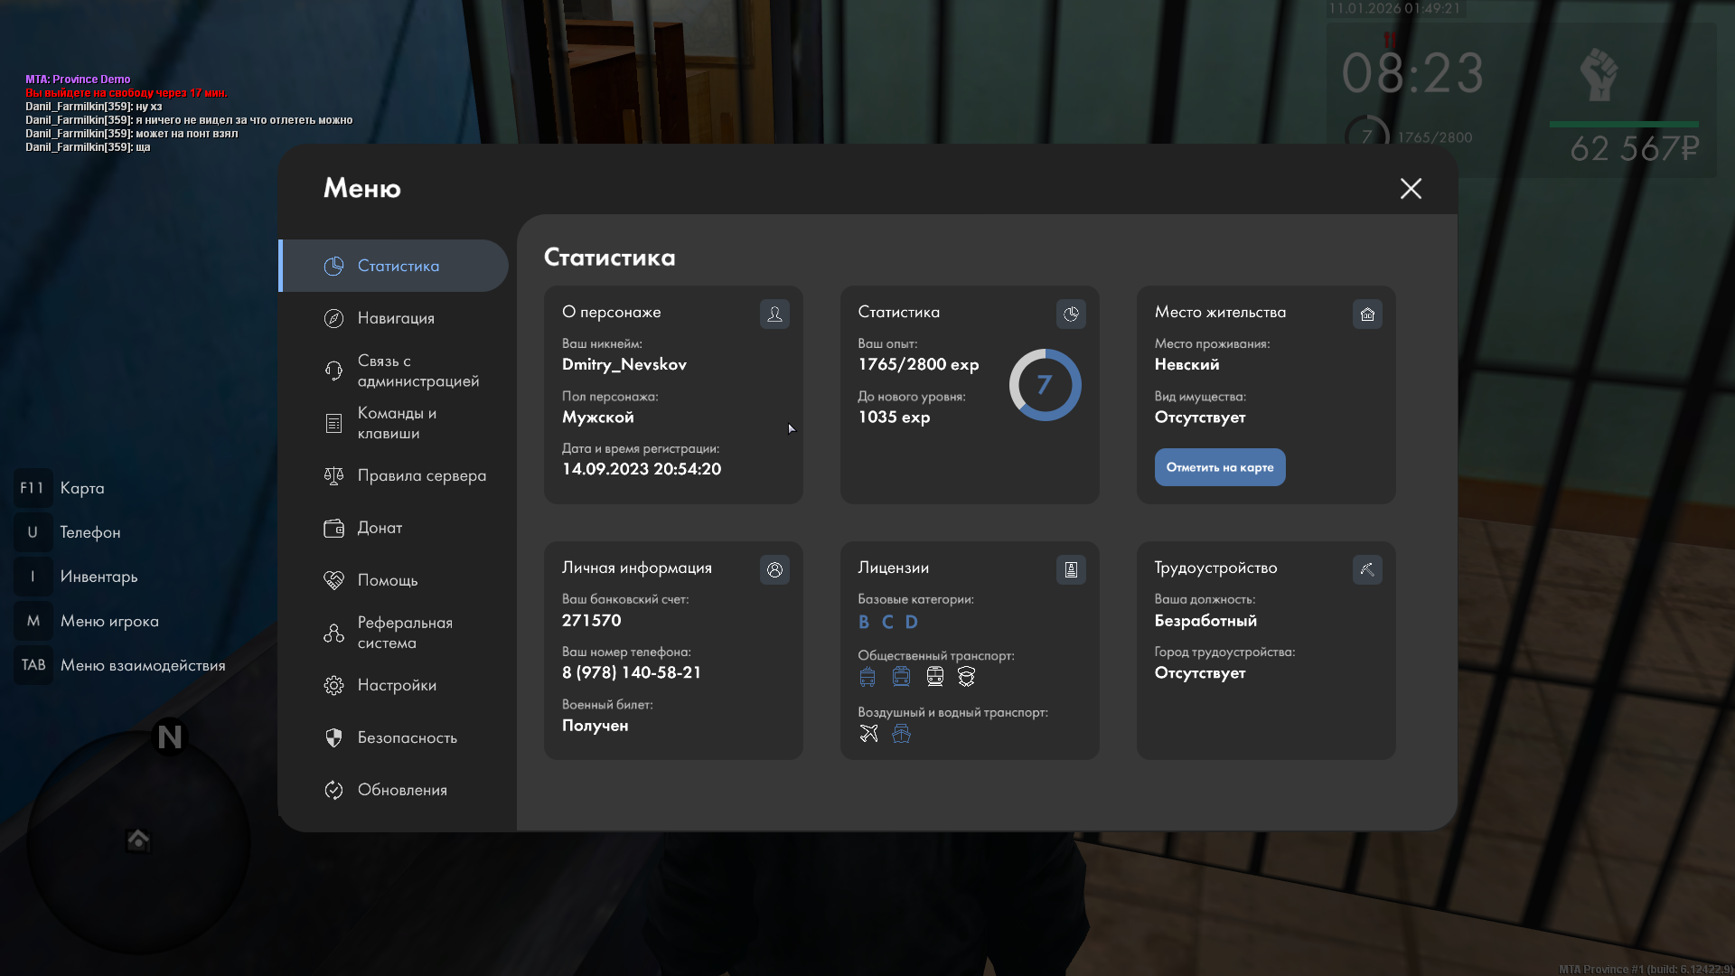Click the house marker on minimap
Viewport: 1735px width, 976px height.
pyautogui.click(x=138, y=840)
